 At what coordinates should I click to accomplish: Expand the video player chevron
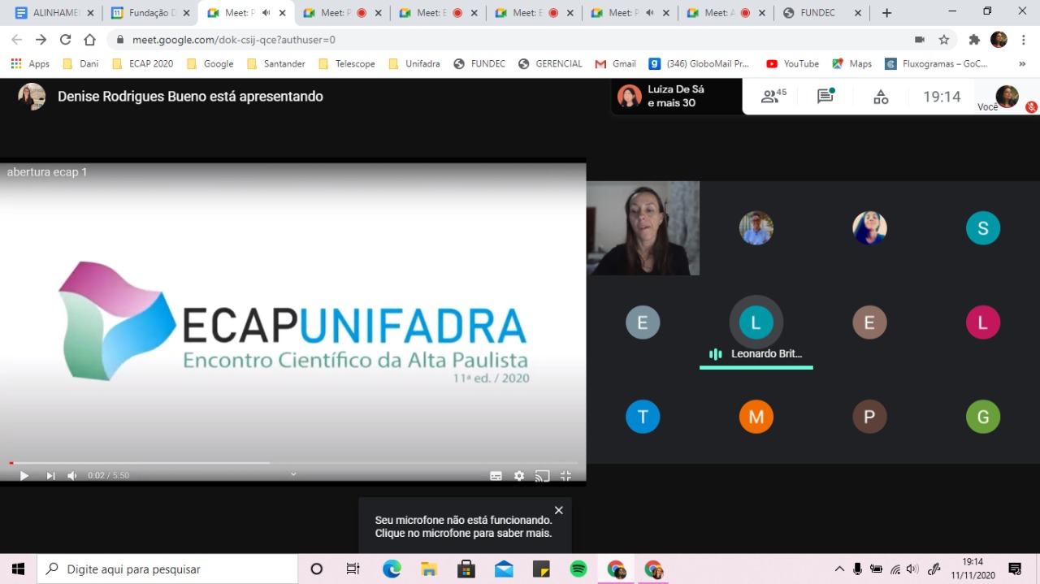[x=293, y=474]
